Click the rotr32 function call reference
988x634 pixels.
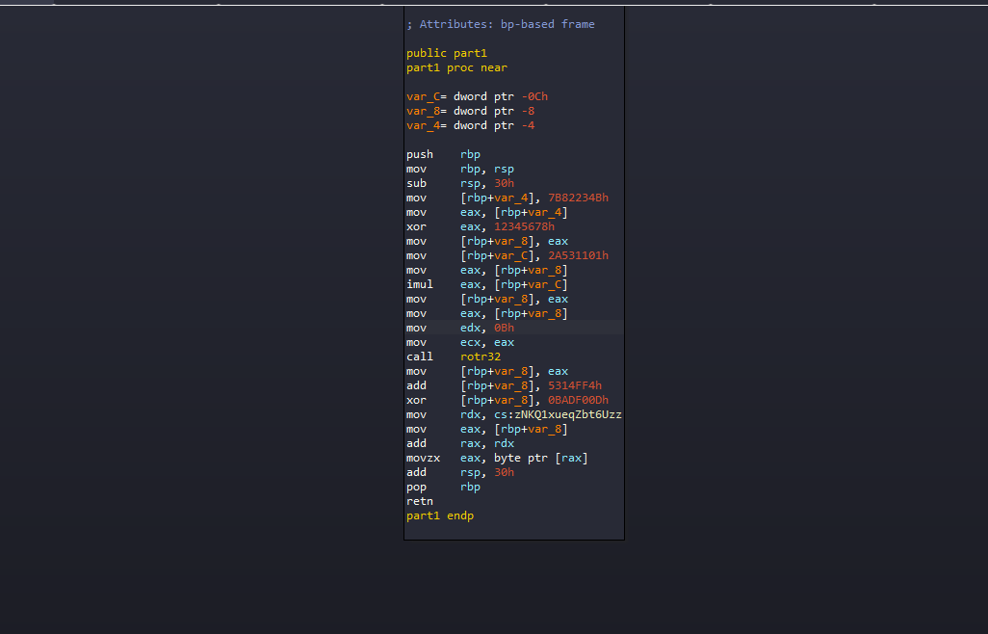click(x=480, y=357)
